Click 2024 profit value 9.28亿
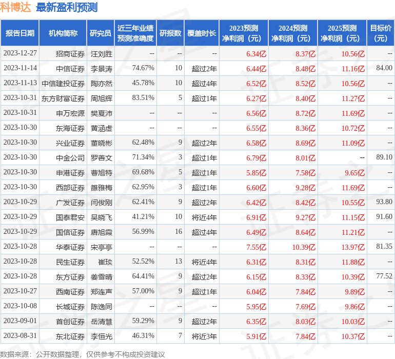This screenshot has height=359, width=395. pos(306,188)
